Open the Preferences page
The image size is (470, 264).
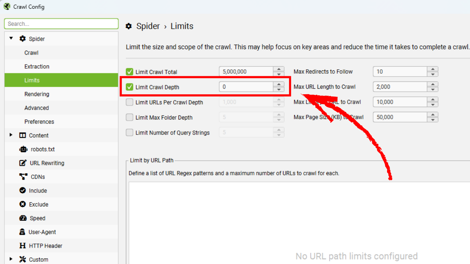tap(39, 121)
